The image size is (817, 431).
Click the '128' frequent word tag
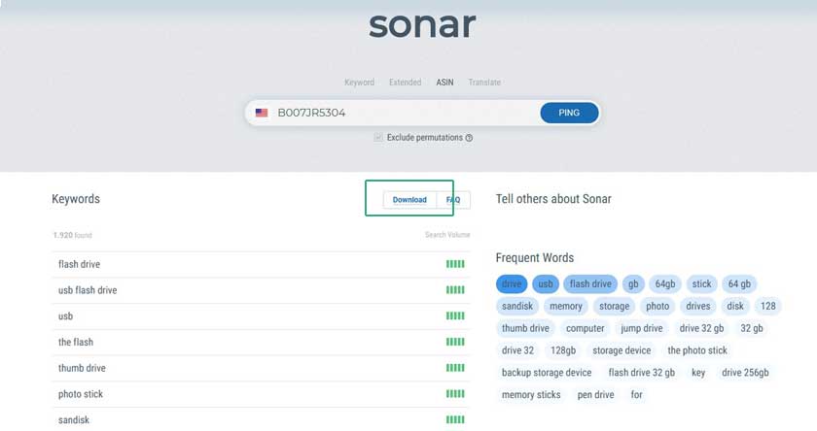[x=768, y=306]
